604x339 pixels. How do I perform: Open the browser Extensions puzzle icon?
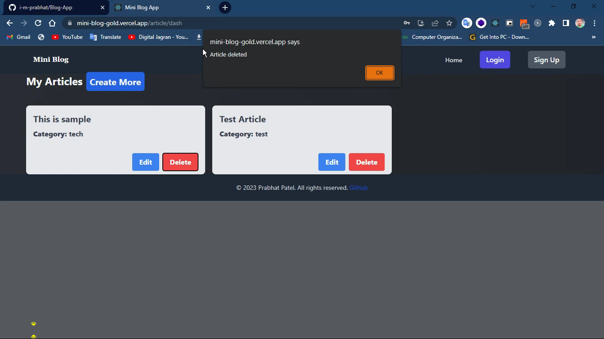pos(552,23)
